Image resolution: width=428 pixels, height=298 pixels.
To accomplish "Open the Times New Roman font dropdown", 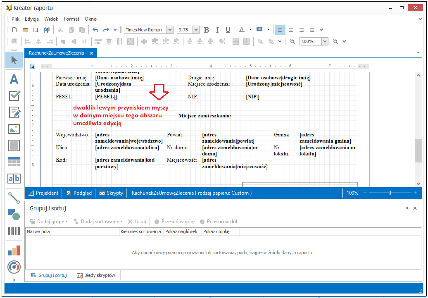I will pos(170,30).
